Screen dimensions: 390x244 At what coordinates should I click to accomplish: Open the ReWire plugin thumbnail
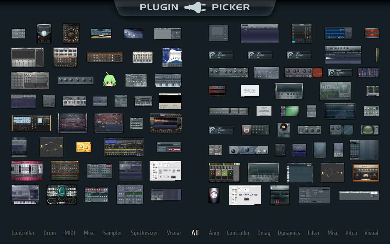[169, 147]
